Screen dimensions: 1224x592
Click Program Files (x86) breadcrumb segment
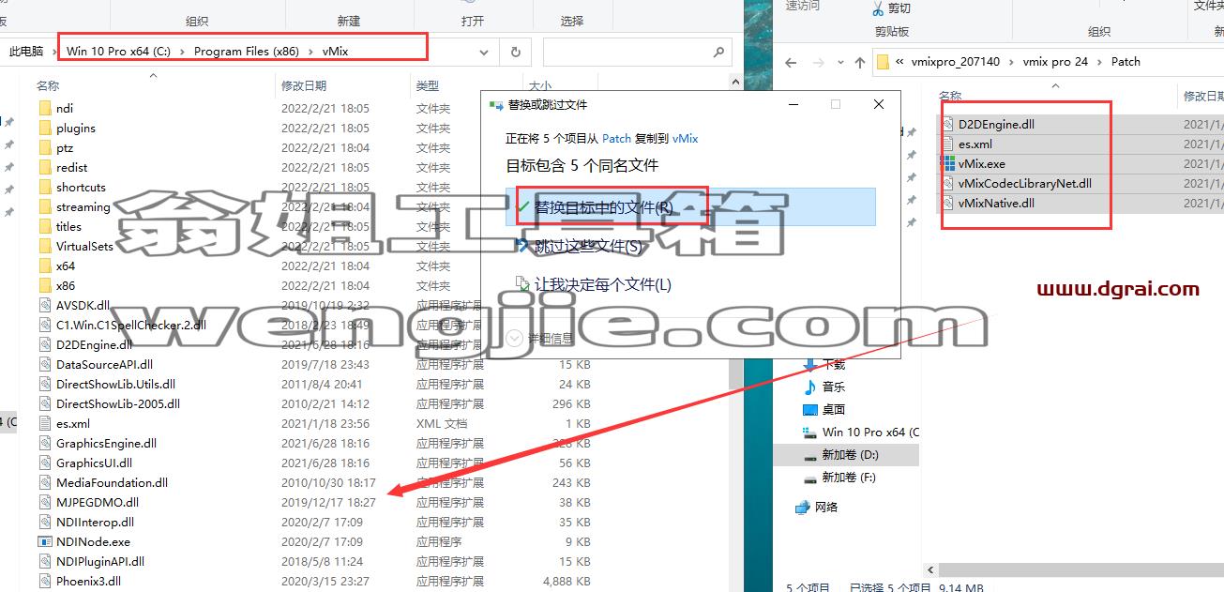[x=247, y=52]
